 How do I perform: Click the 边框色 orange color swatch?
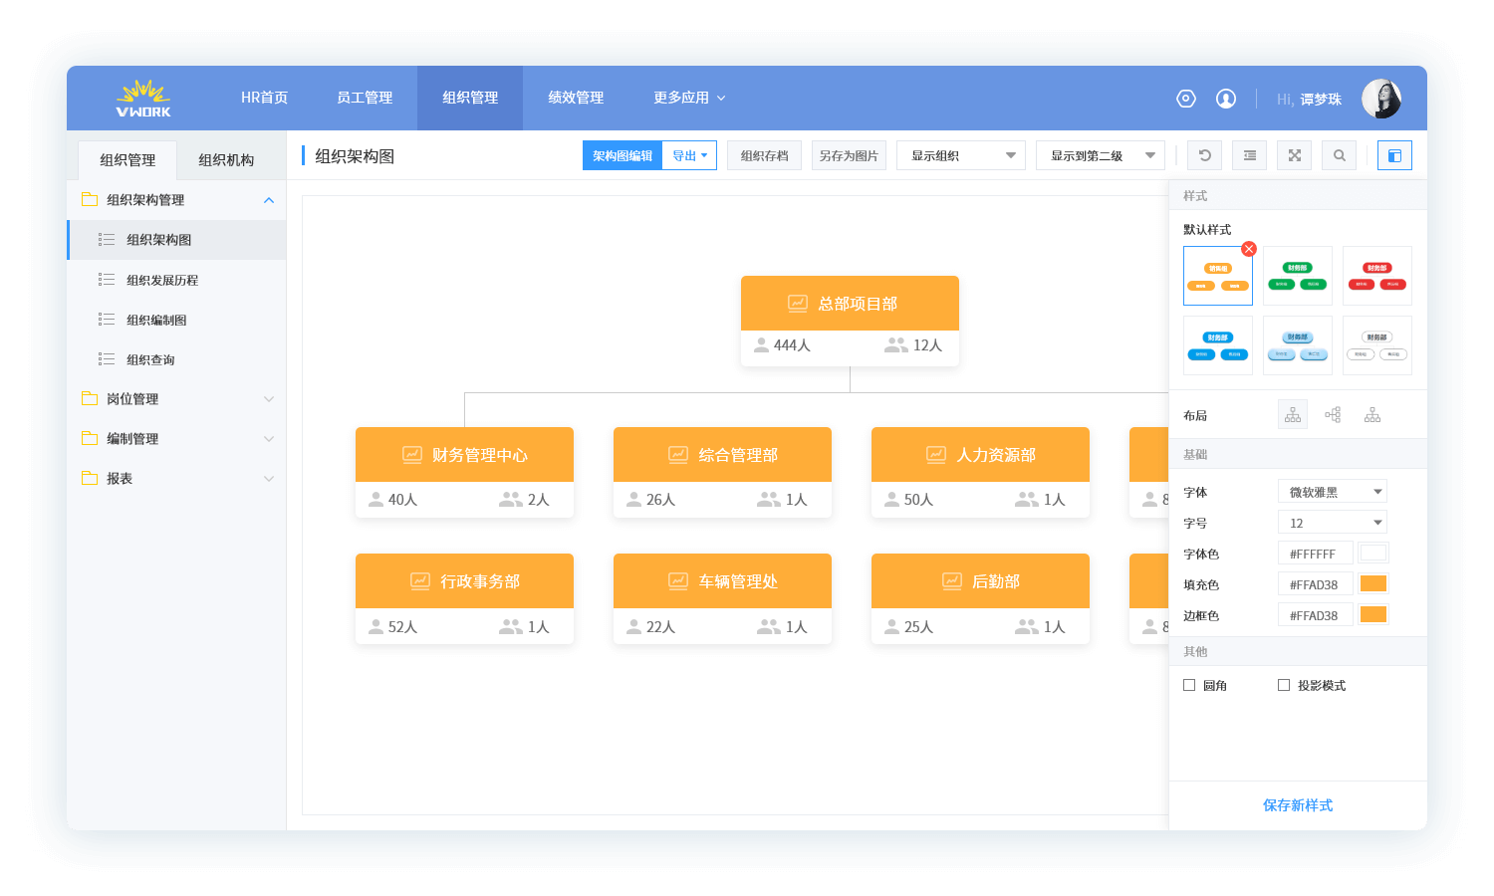pyautogui.click(x=1373, y=615)
